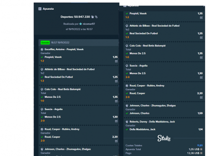
Task: Click the Apuesta bet slip icon in left panel
Action: pyautogui.click(x=40, y=9)
